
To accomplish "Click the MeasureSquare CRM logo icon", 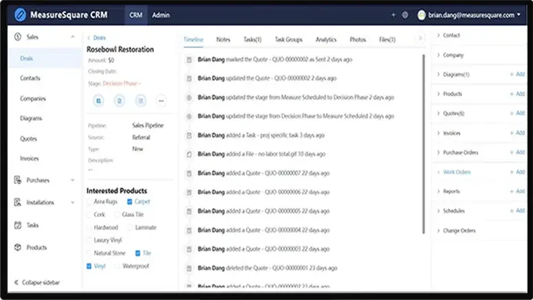I will [20, 15].
